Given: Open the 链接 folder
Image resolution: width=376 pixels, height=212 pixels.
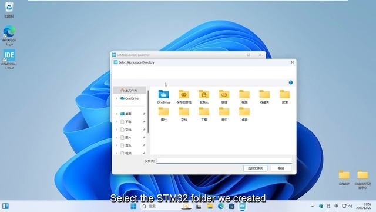Looking at the screenshot, I should click(224, 97).
